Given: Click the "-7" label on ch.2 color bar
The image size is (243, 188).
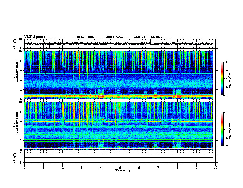Looking at the screenshot, I should point(226,146).
